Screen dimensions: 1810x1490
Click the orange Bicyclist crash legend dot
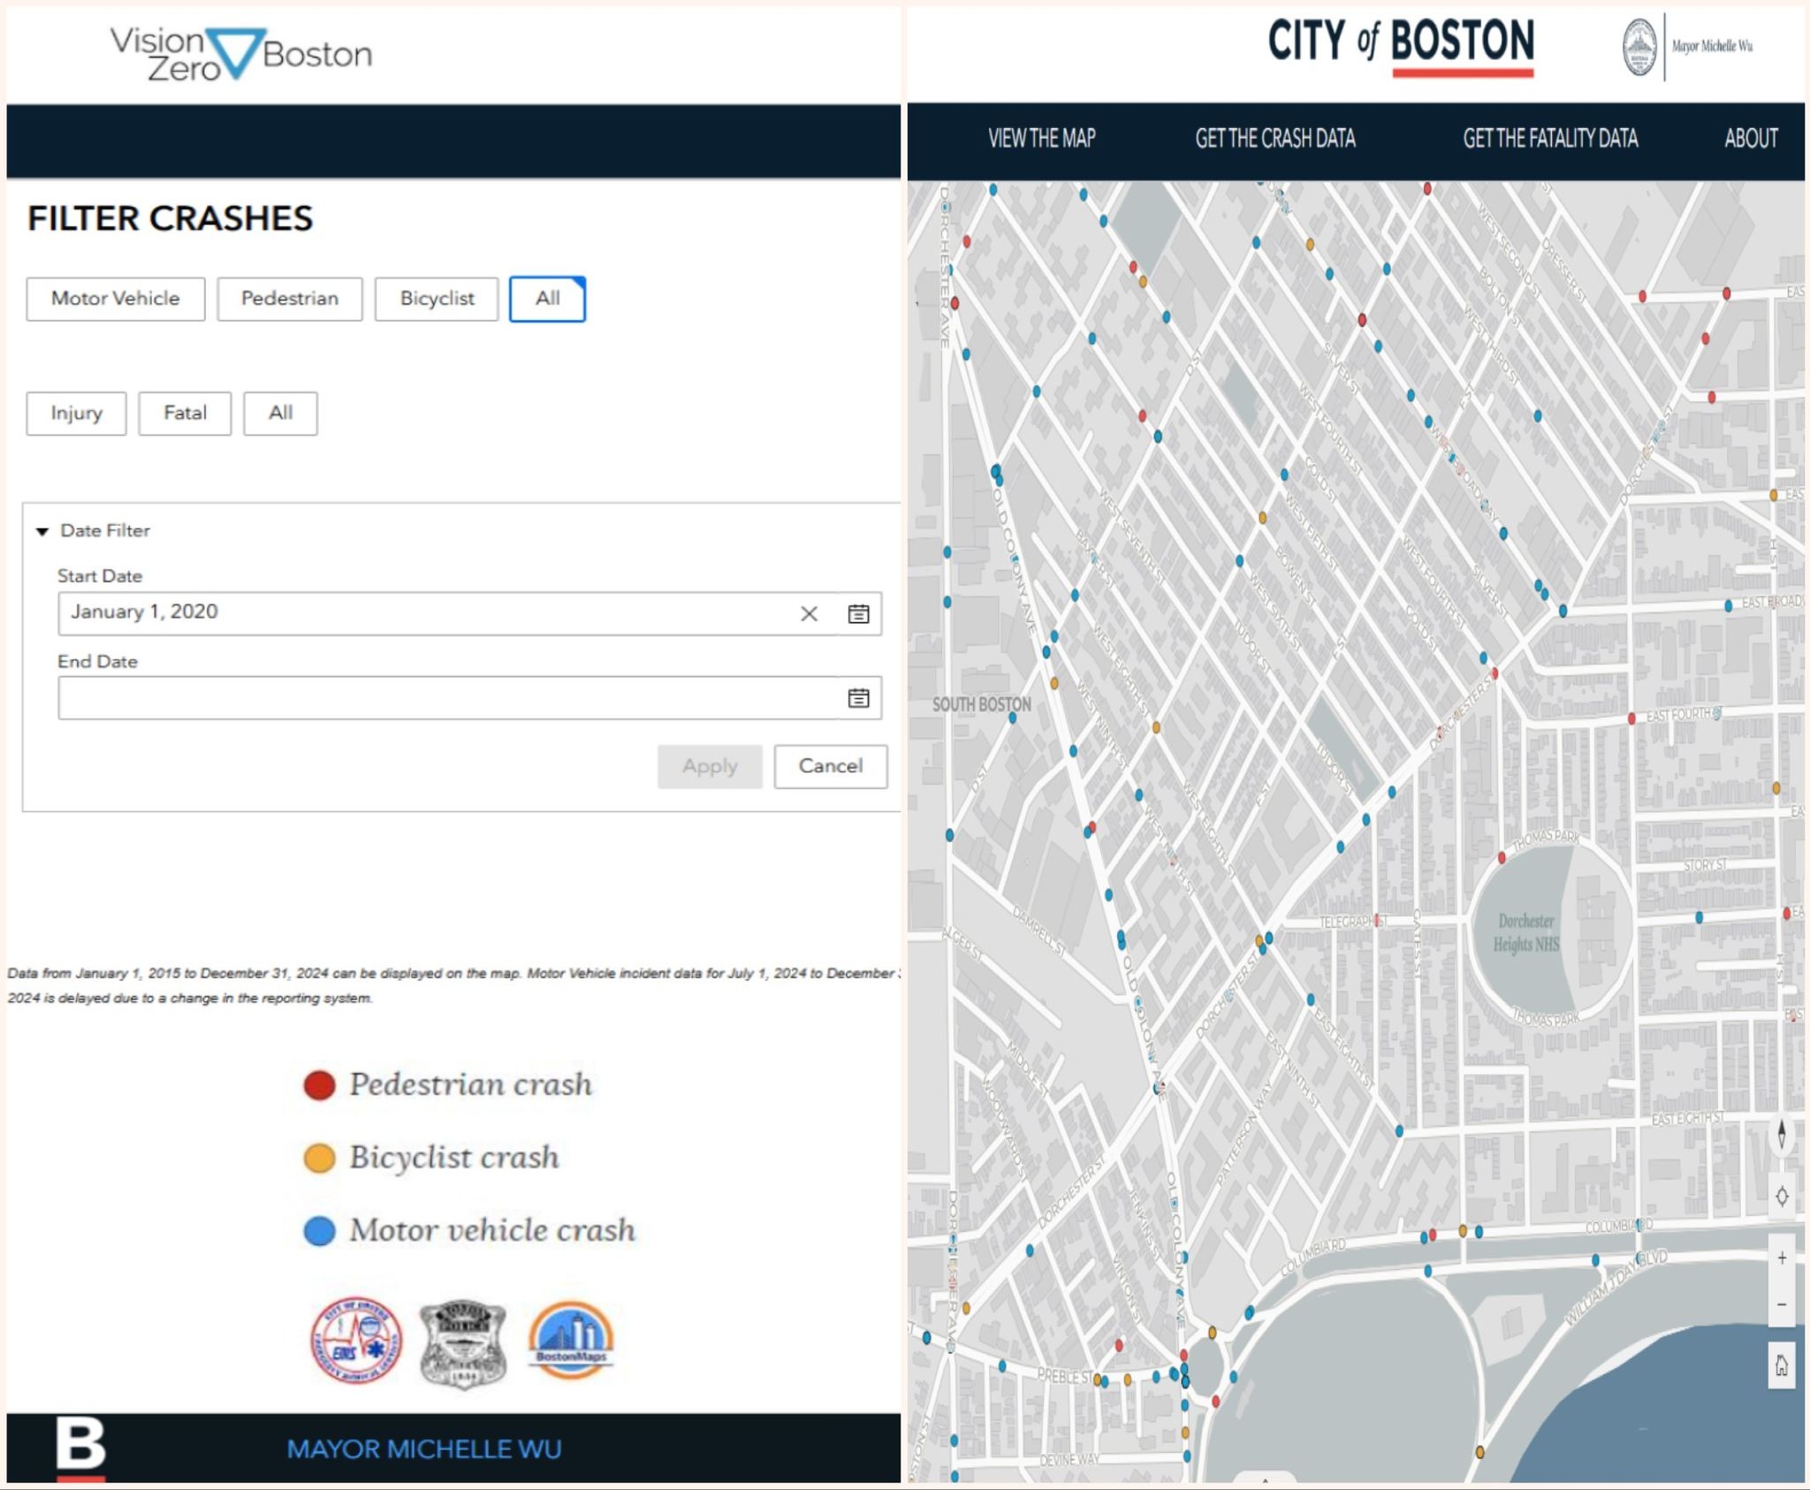click(x=319, y=1158)
